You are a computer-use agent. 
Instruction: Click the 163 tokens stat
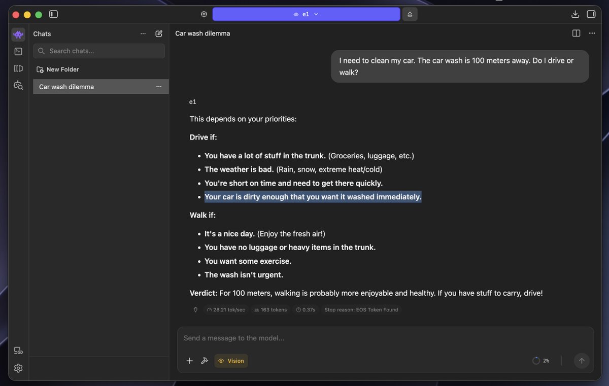[x=270, y=309]
